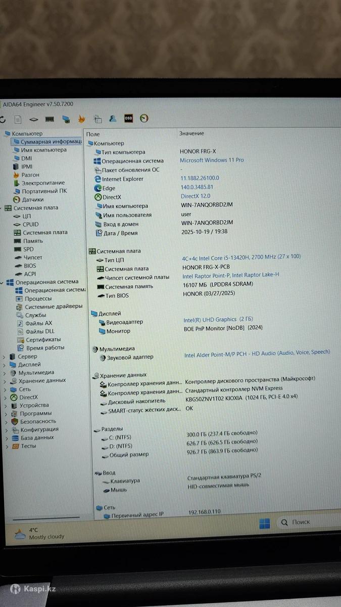Viewport: 341px width, 607px height.
Task: Open the Microsoft Windows 11 Pro link
Action: pos(212,160)
